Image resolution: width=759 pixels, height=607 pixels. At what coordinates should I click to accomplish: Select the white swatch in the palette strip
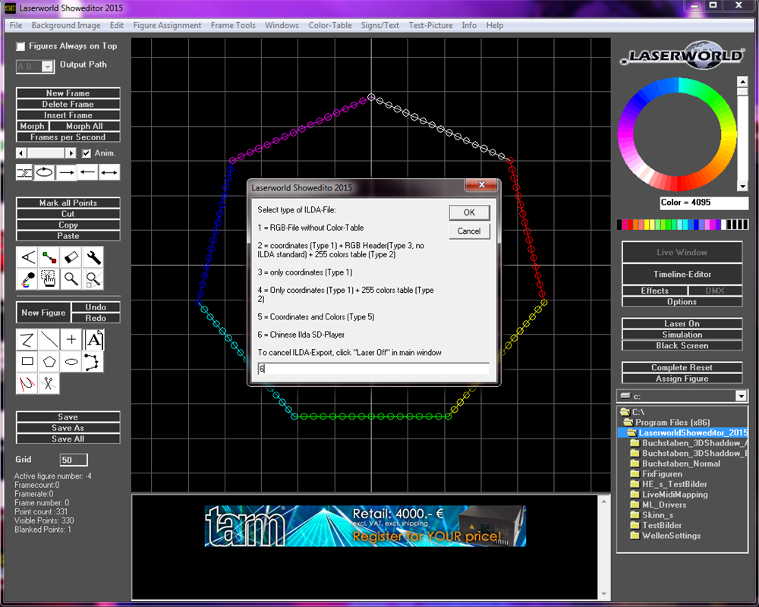tap(723, 224)
